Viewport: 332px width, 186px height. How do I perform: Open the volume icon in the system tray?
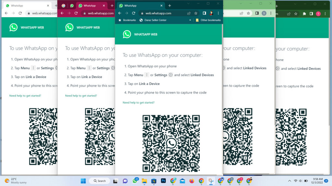(301, 181)
